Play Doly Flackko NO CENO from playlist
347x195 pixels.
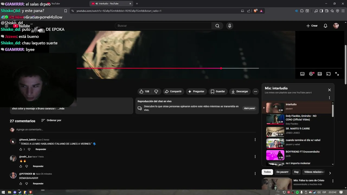[299, 119]
